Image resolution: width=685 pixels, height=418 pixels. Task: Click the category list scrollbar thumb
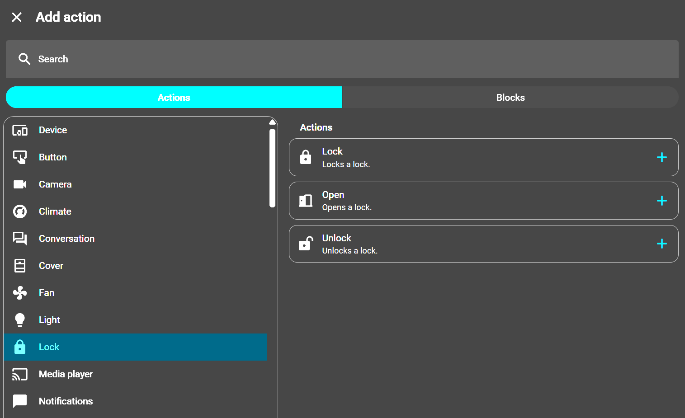(272, 168)
